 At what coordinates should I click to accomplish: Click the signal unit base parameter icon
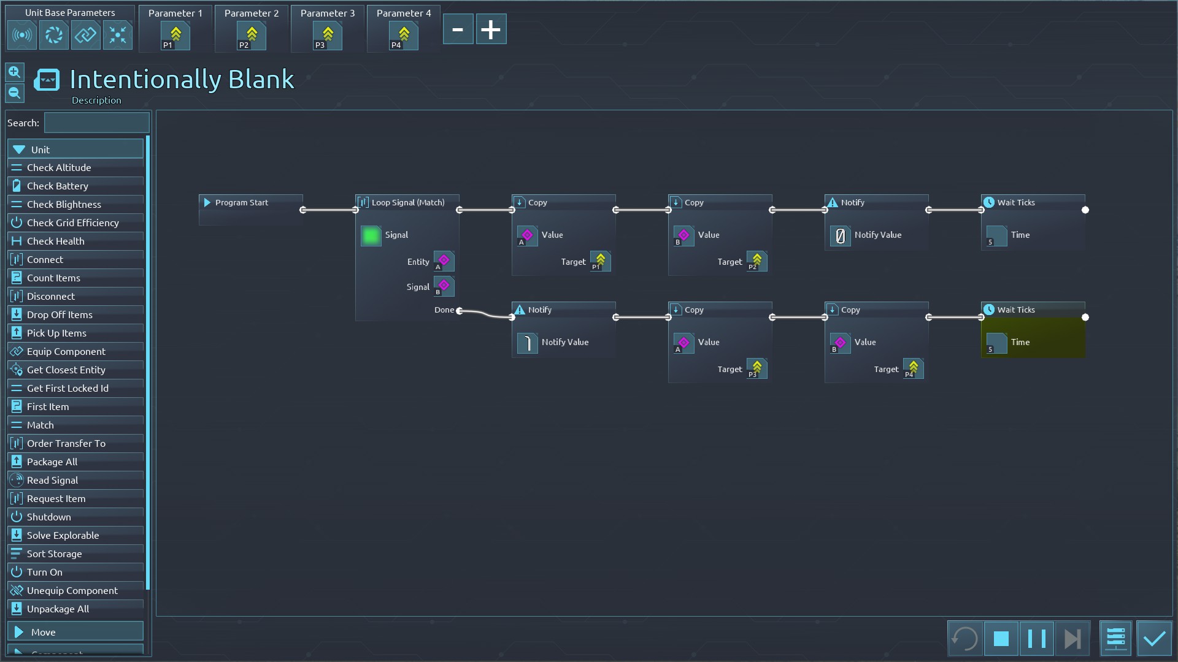pos(22,35)
